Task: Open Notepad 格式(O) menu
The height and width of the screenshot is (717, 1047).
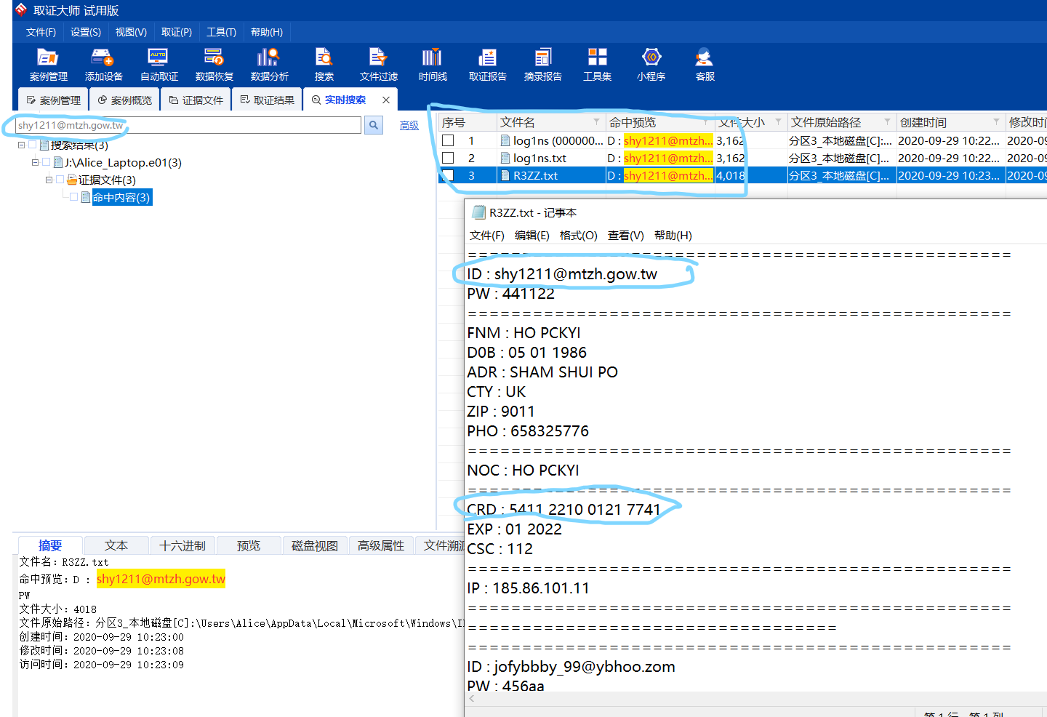Action: pos(579,236)
